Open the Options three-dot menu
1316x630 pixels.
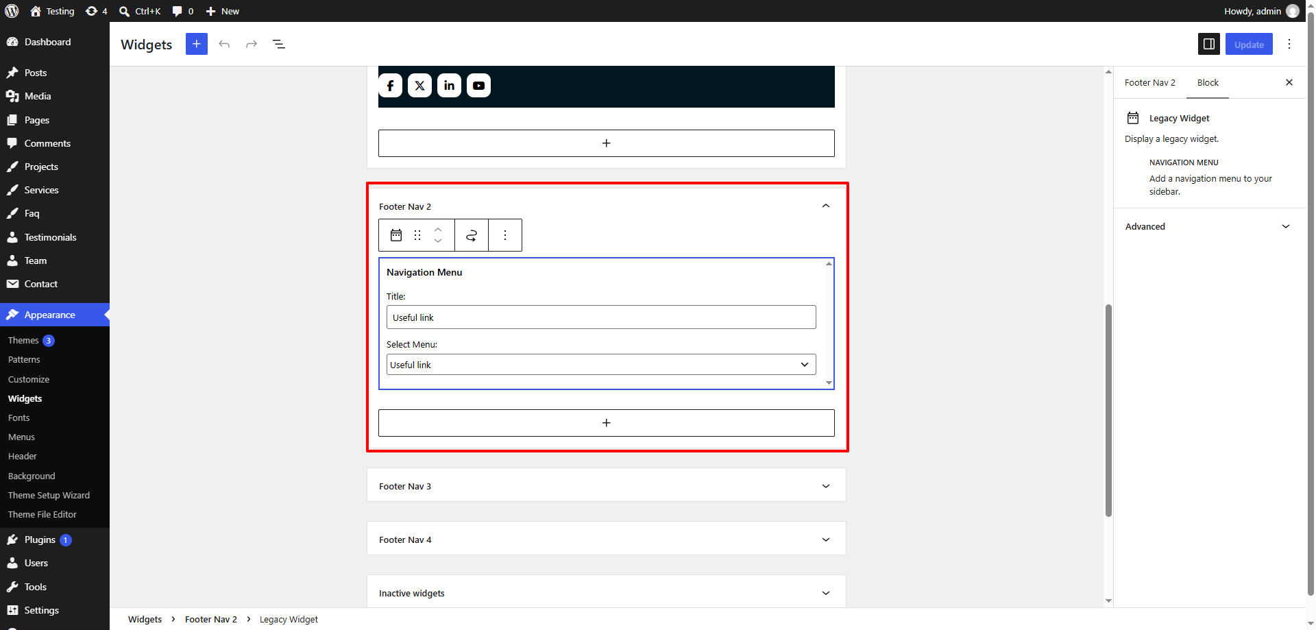(x=1289, y=44)
